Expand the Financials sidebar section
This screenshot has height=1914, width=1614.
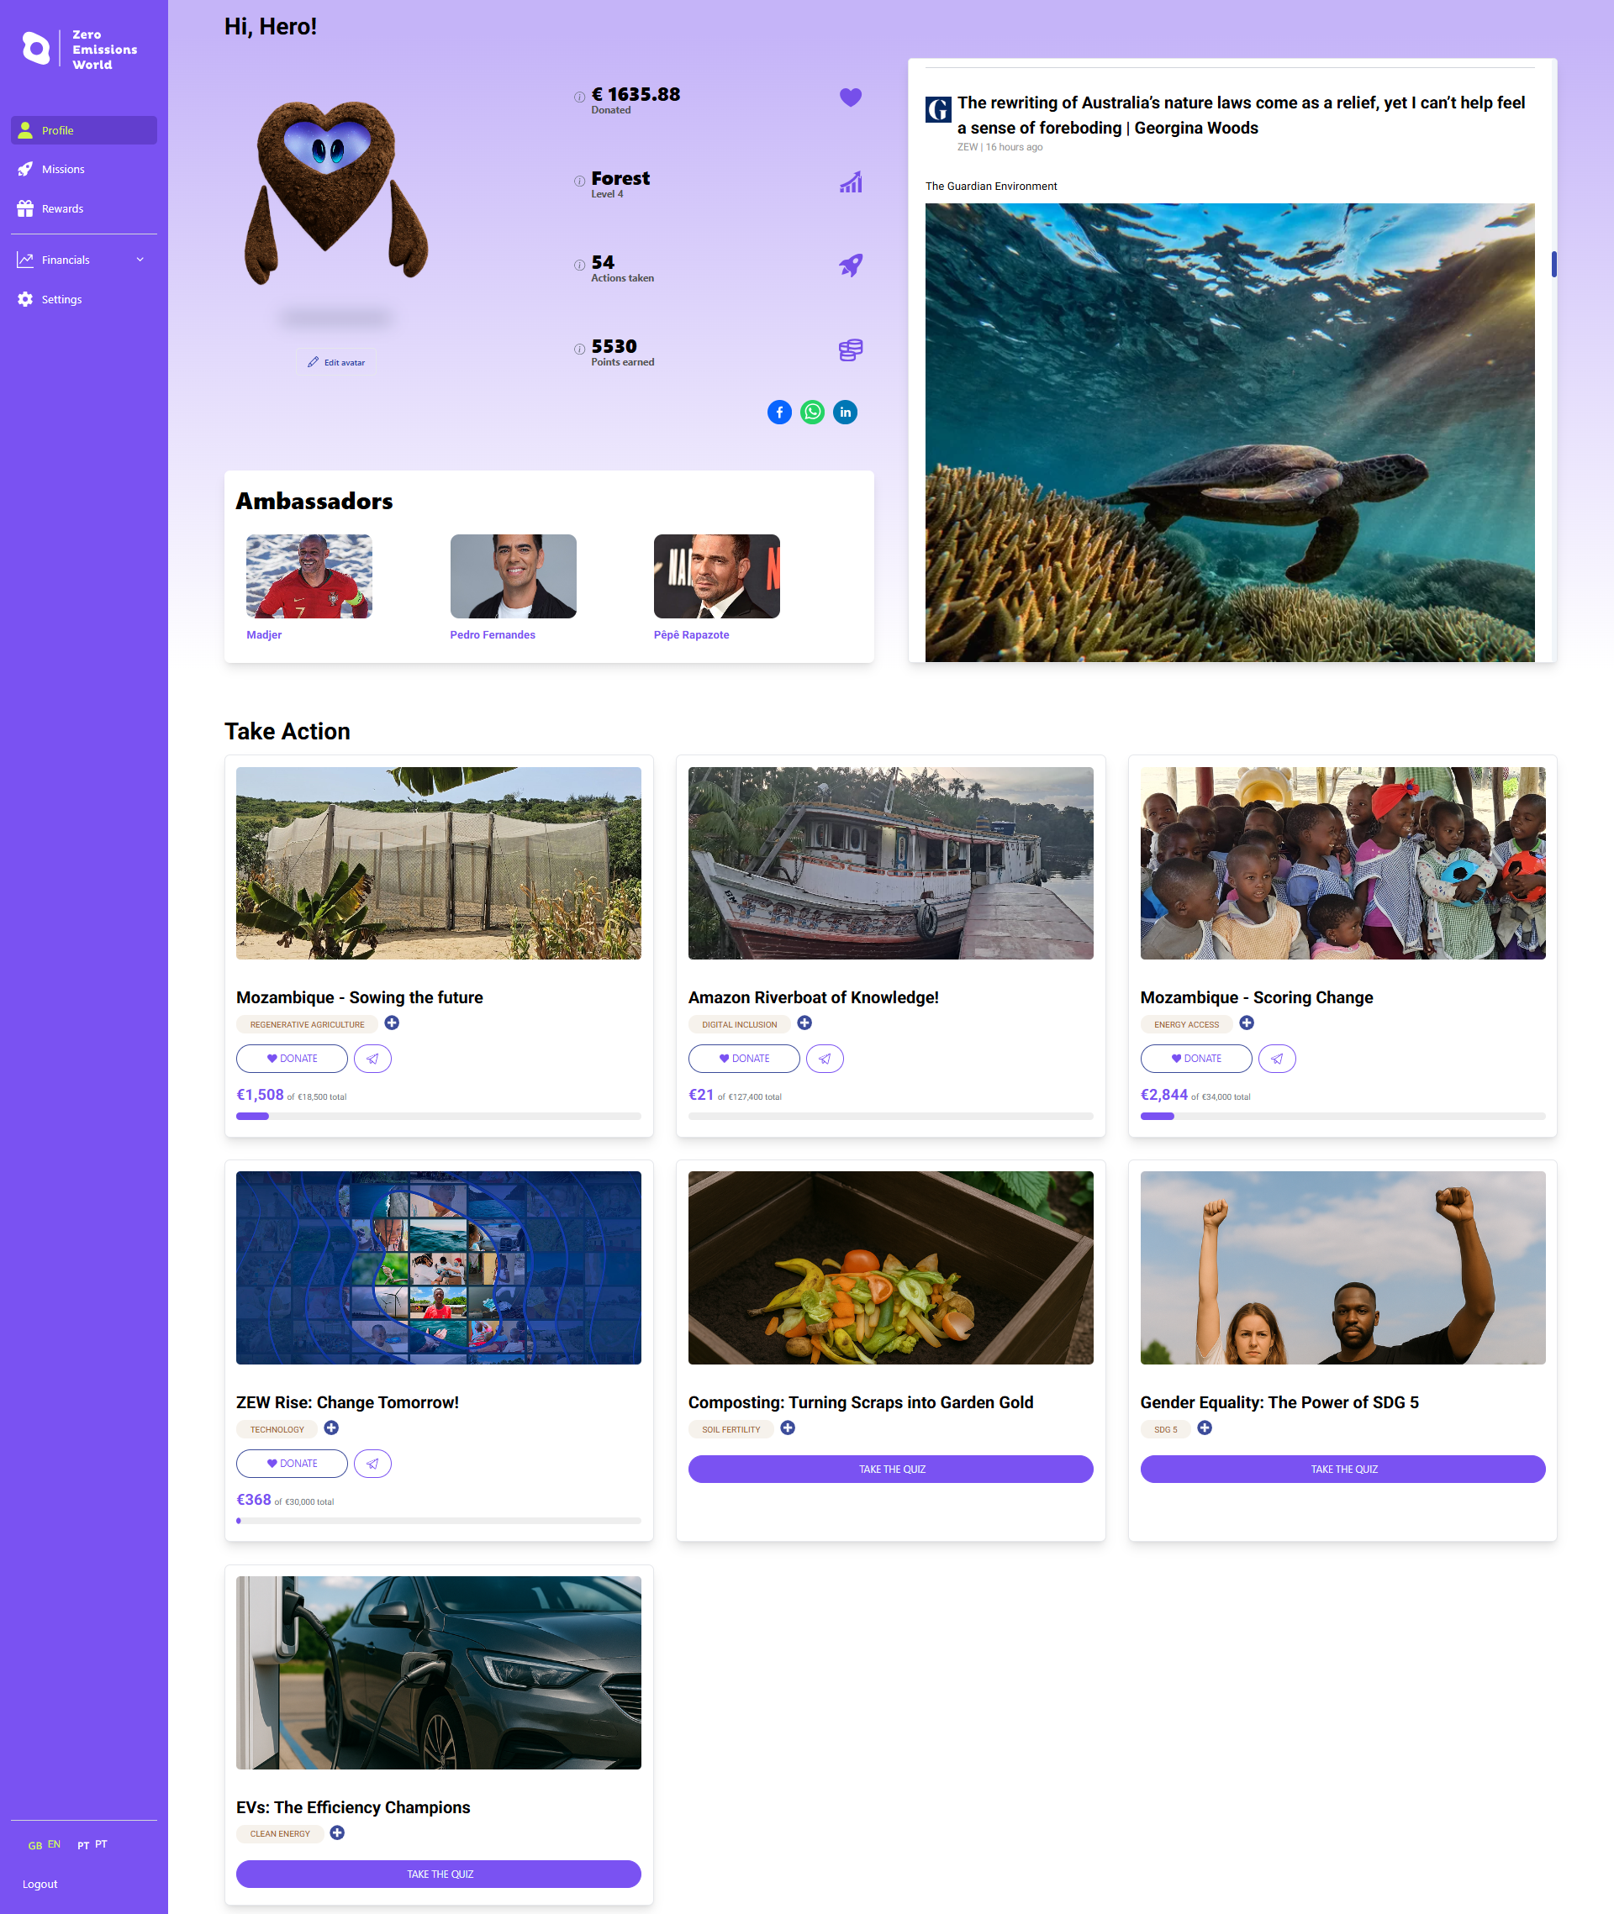66,260
